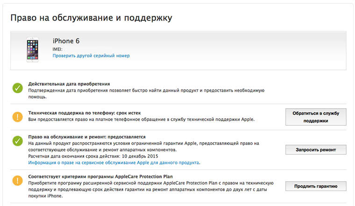Click 'Действительная дата приобретения' title
The image size is (355, 206).
[x=69, y=84]
